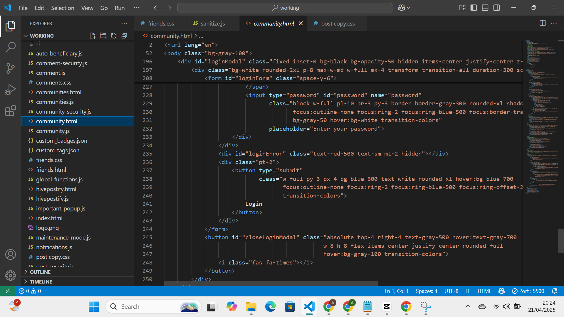This screenshot has width=564, height=317.
Task: Click the editor horizontal scrollbar
Action: 271,284
